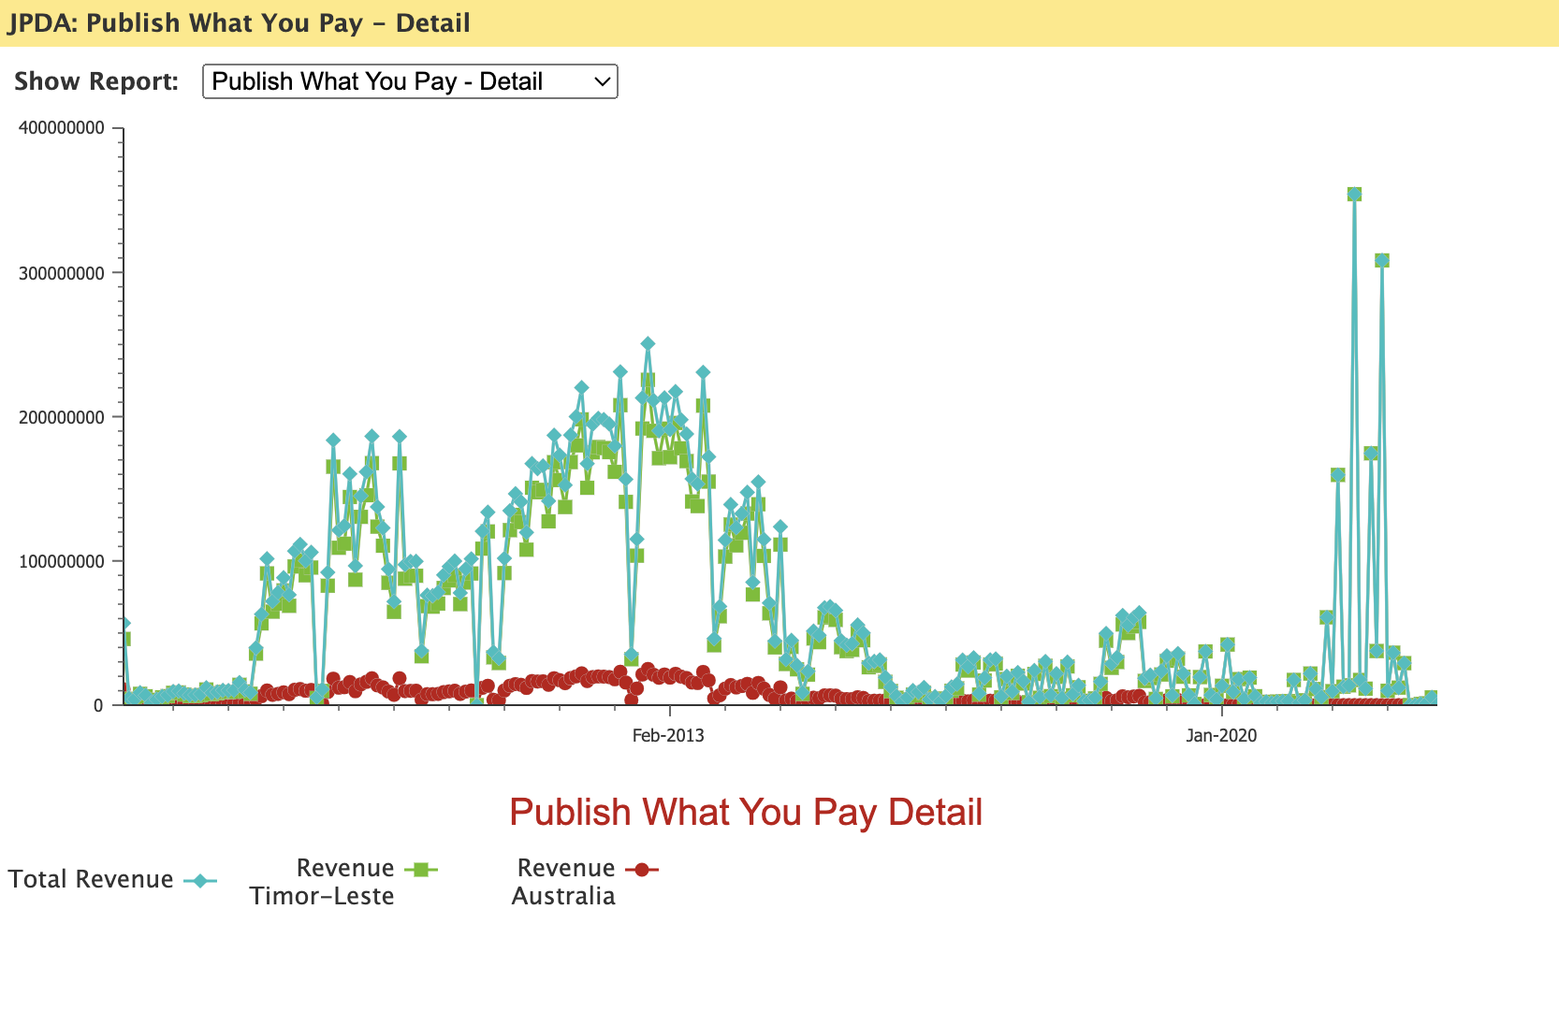The width and height of the screenshot is (1559, 1025).
Task: Click the red circle Australia legend marker
Action: coord(641,870)
